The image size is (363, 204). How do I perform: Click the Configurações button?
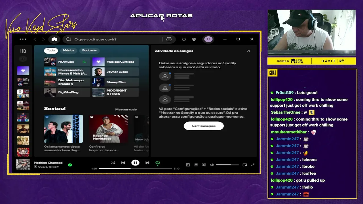[204, 126]
